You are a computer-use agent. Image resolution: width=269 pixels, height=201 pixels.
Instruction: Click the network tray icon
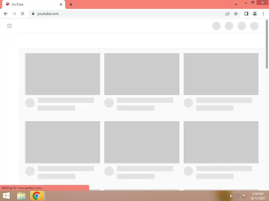click(x=238, y=196)
